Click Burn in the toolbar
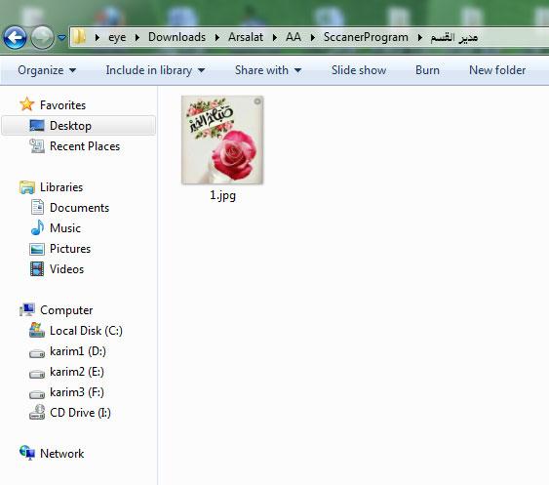 pos(427,70)
